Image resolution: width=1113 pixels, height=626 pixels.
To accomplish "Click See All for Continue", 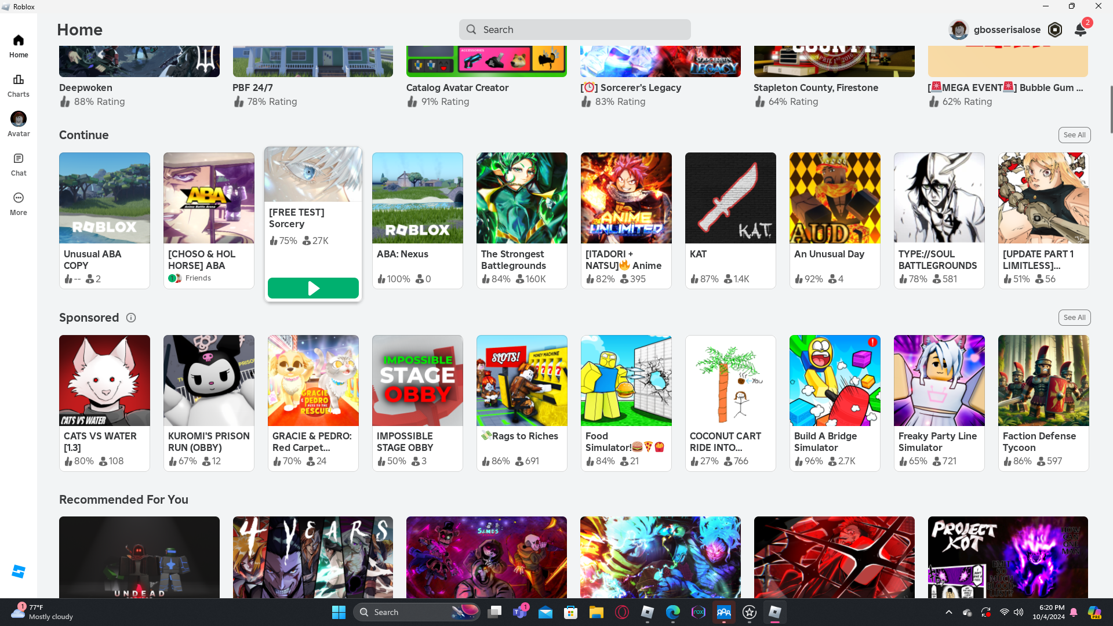I will tap(1074, 135).
